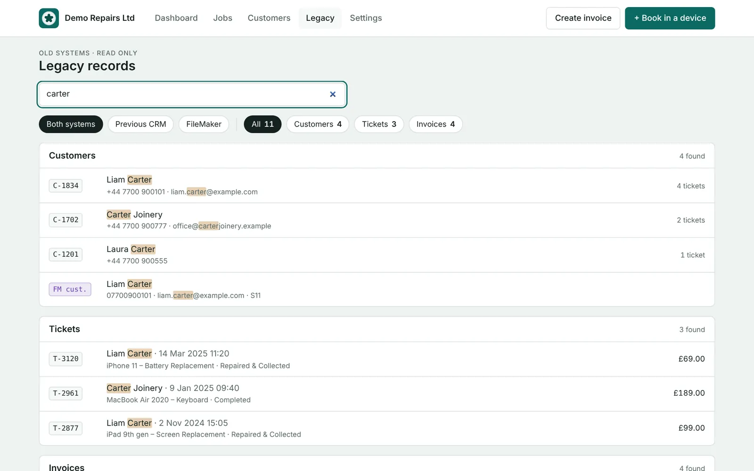The height and width of the screenshot is (471, 754).
Task: Click the £69.00 ticket amount
Action: (x=691, y=359)
